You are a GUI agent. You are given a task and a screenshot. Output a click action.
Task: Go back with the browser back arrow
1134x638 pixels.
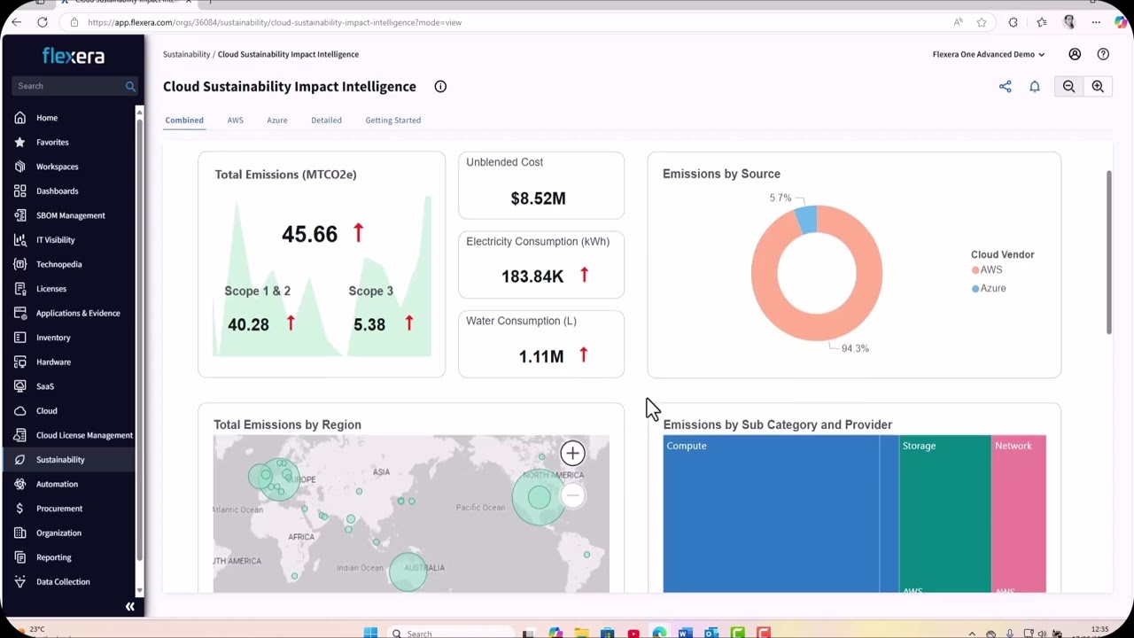point(16,22)
